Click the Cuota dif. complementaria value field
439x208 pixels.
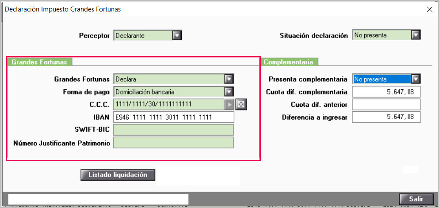click(386, 92)
